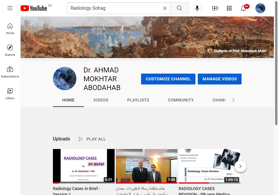Select Home in the left sidebar
The height and width of the screenshot is (195, 278).
10,28
